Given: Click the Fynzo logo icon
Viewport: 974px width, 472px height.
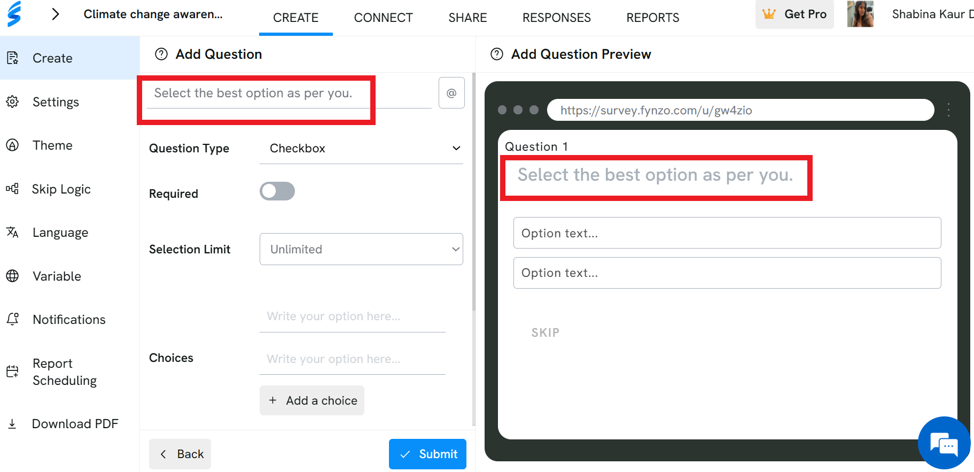Looking at the screenshot, I should (x=14, y=14).
